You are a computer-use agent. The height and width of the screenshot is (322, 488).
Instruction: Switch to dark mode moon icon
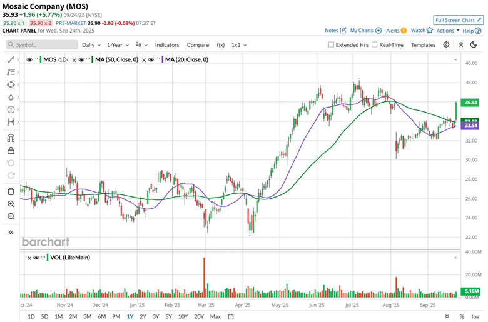coord(474,45)
